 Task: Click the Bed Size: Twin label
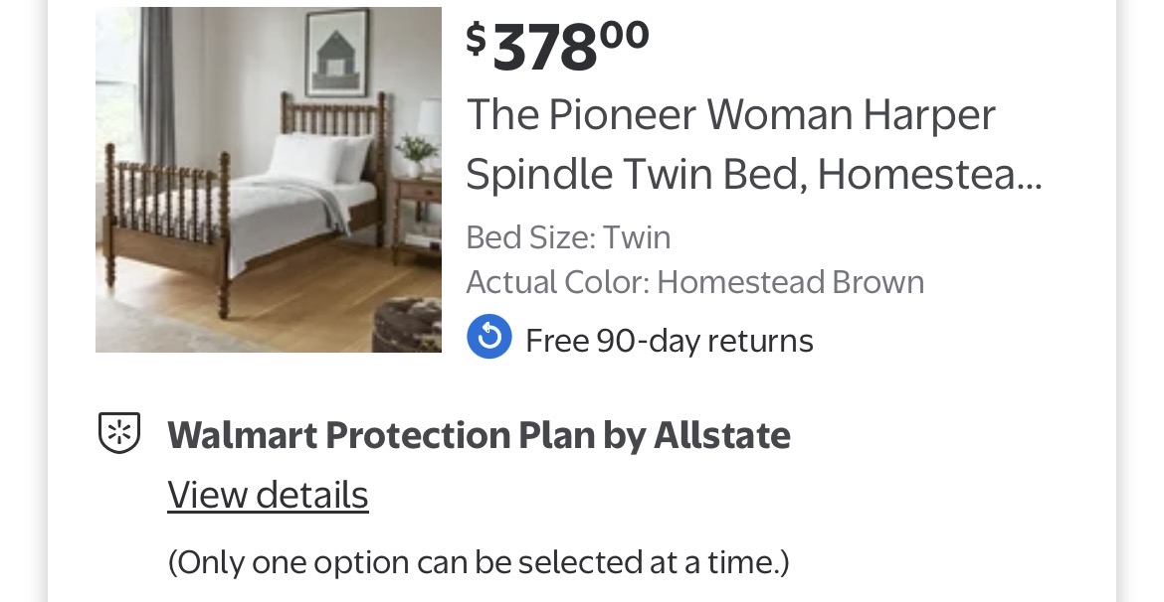pyautogui.click(x=568, y=237)
